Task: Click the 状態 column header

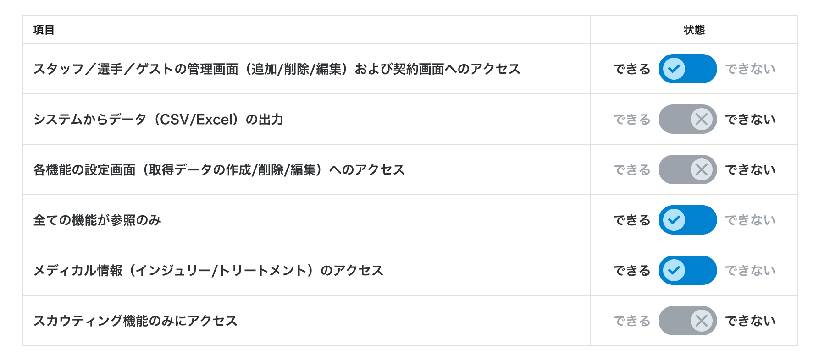Action: click(x=694, y=30)
